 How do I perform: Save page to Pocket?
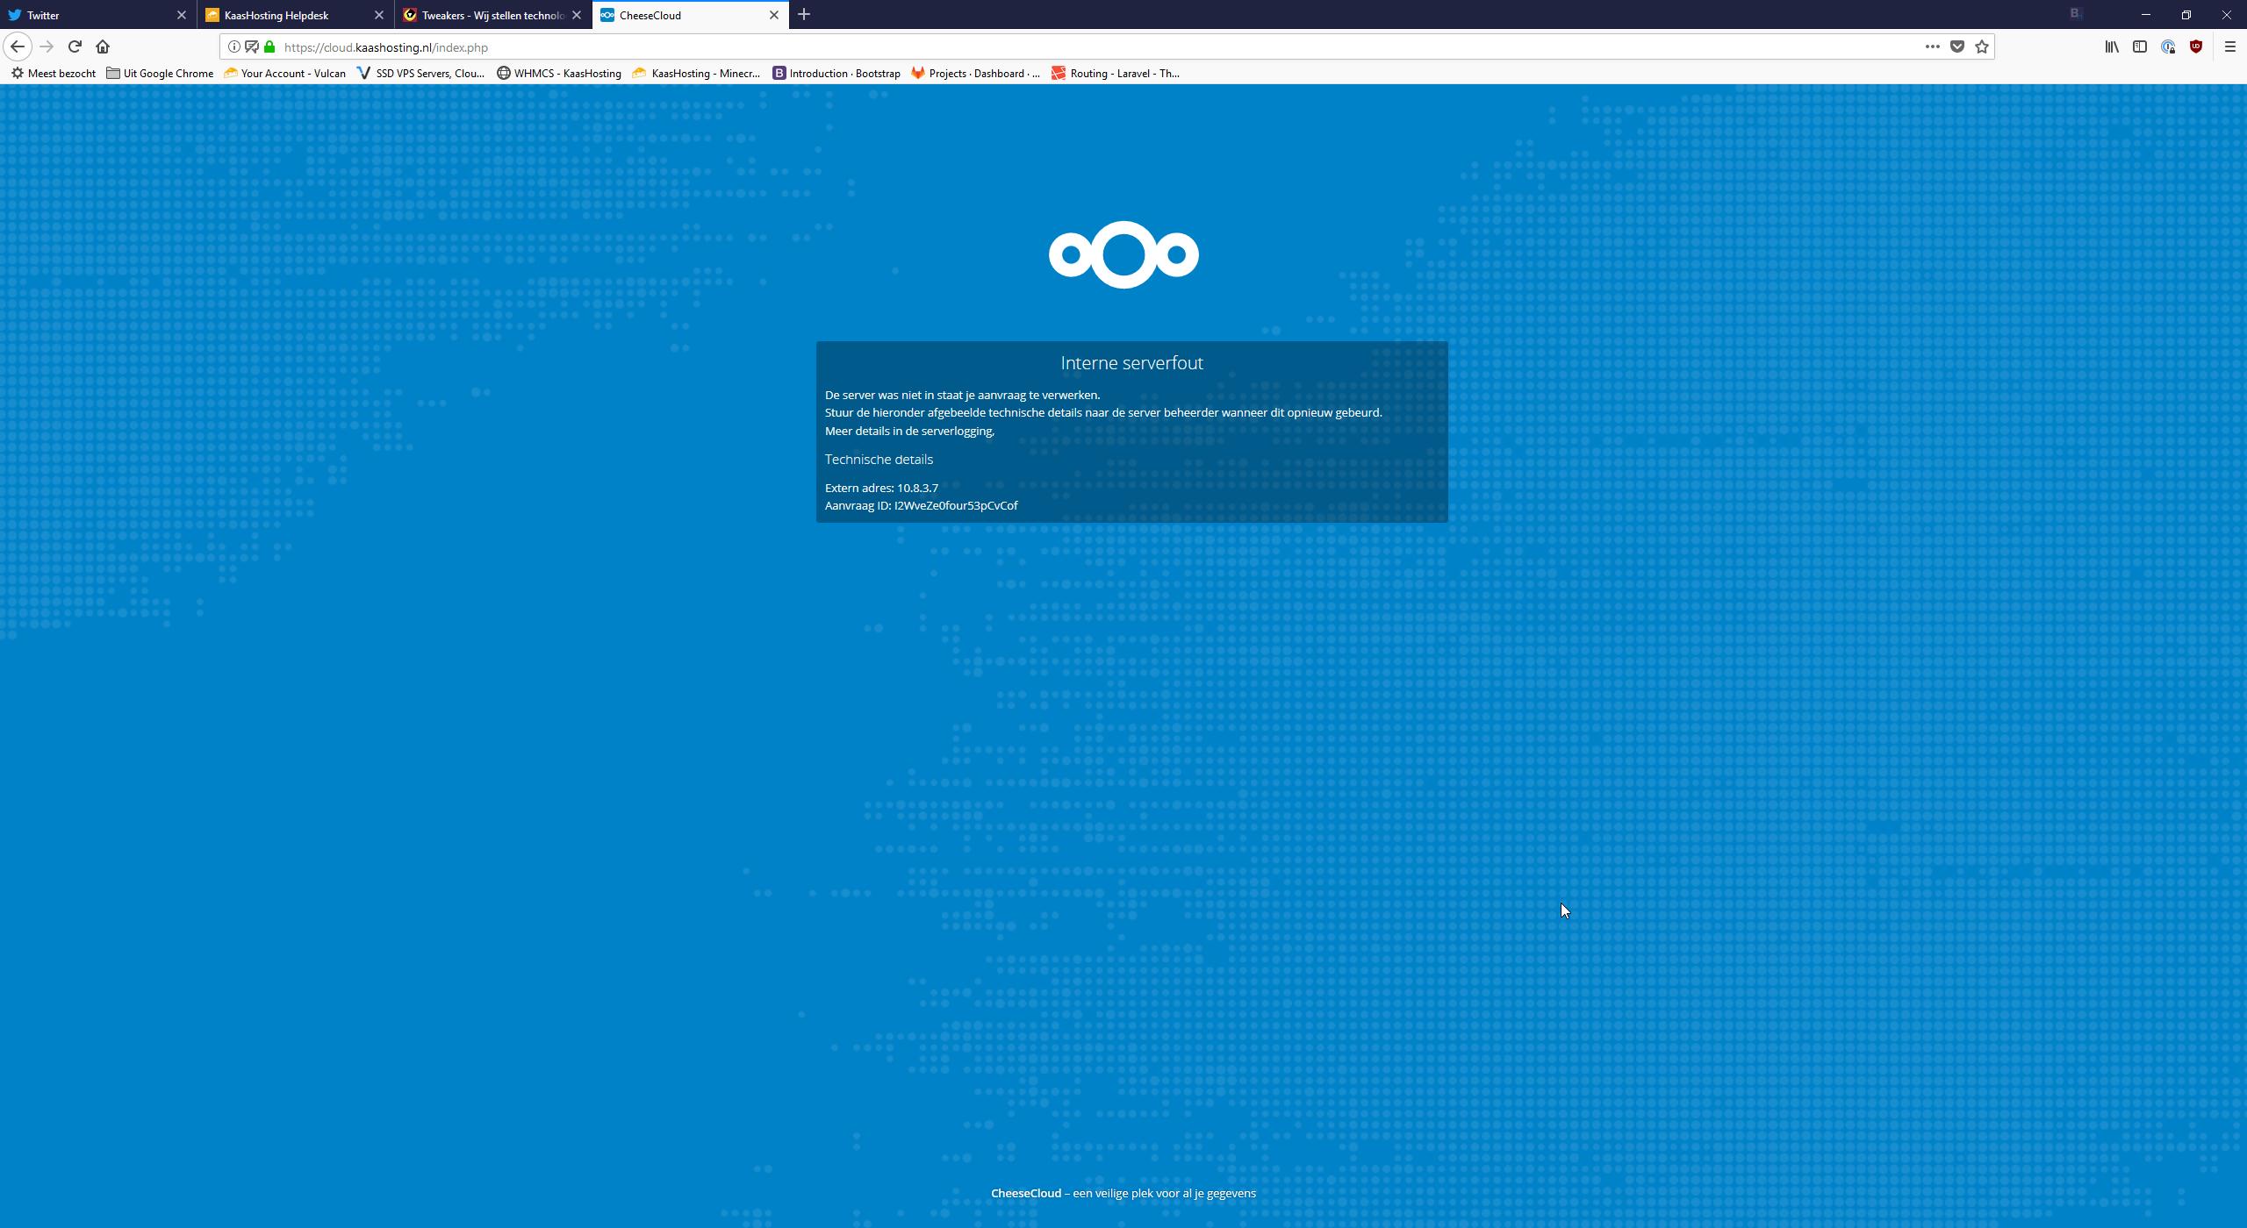pos(1956,46)
